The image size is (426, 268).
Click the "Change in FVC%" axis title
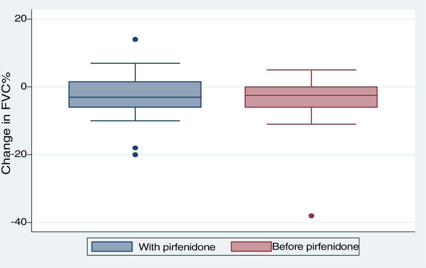[x=6, y=123]
